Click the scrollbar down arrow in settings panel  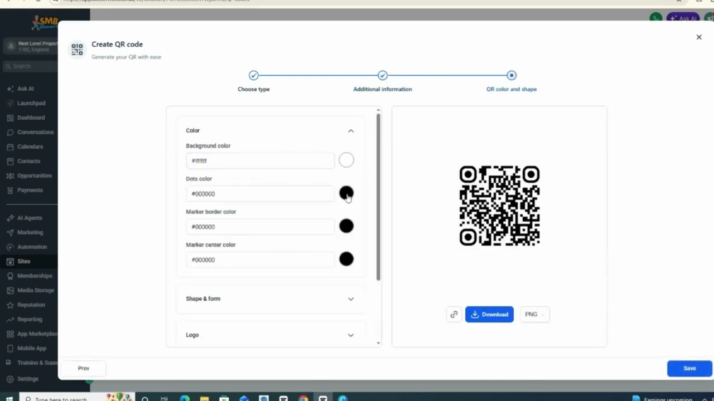click(378, 343)
